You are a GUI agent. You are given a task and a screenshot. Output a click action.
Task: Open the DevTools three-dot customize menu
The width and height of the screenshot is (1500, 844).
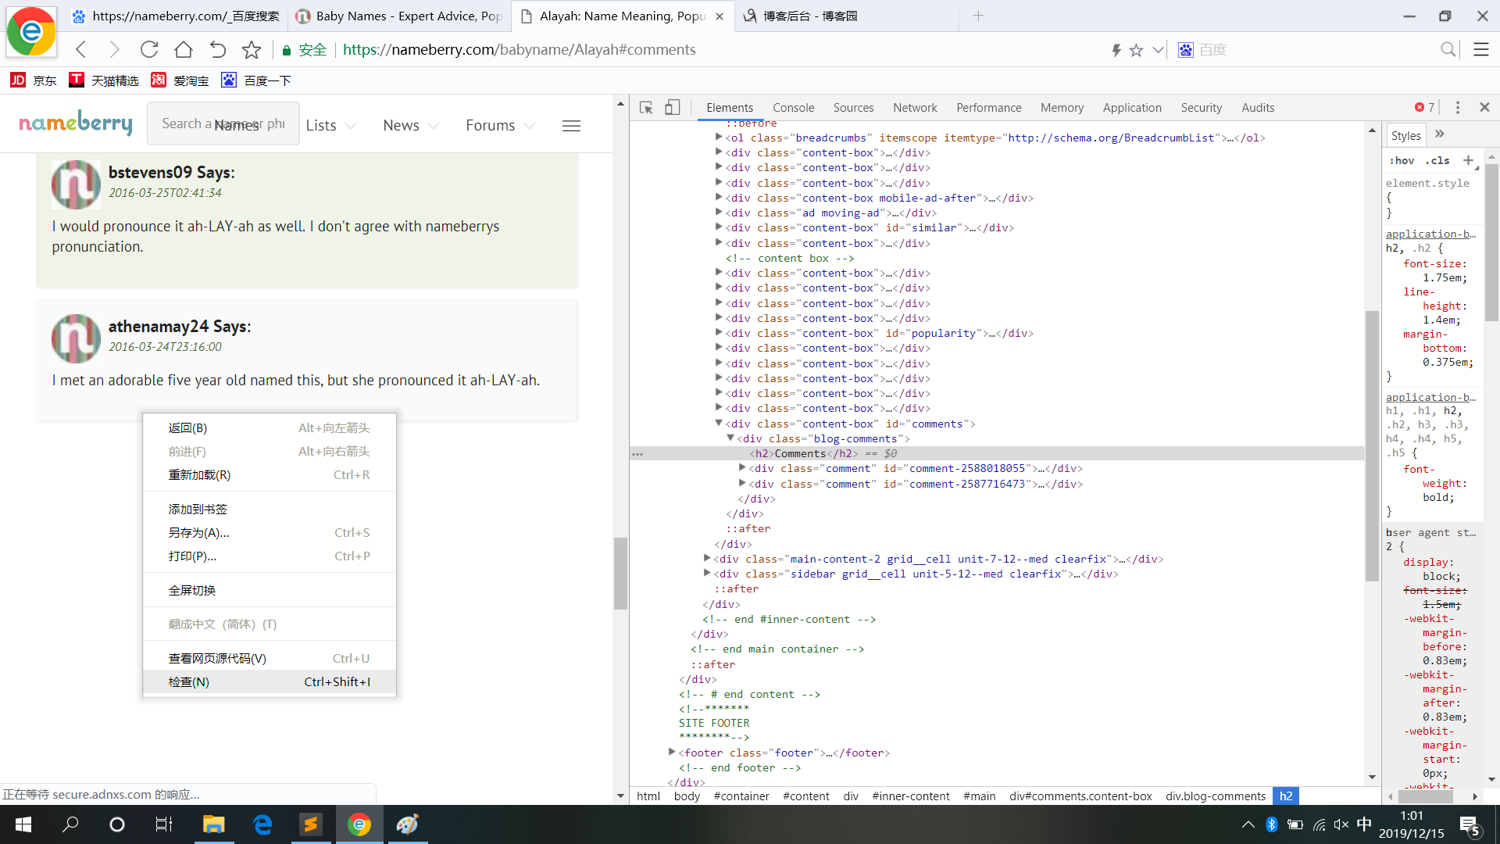[x=1458, y=108]
